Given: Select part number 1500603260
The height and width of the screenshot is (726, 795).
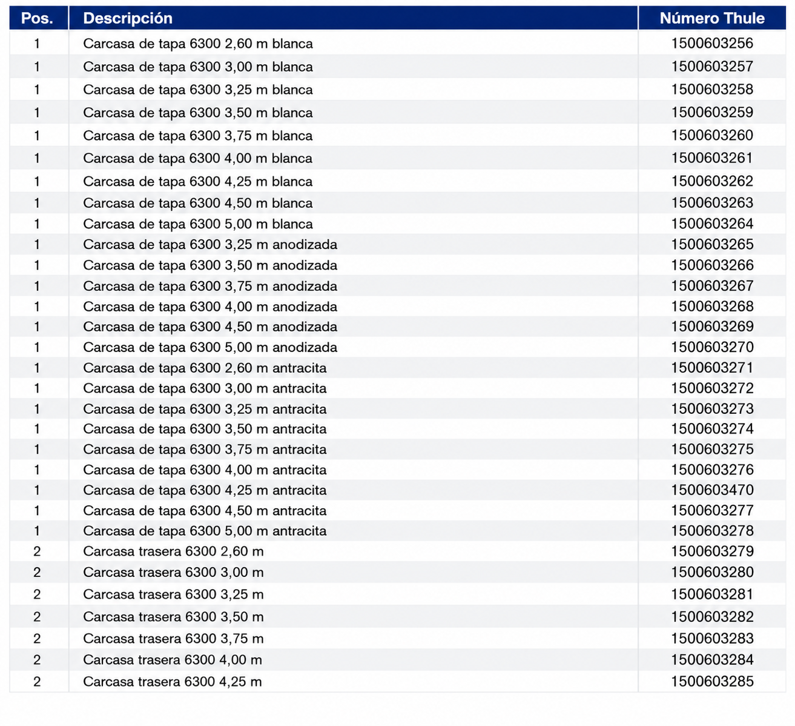Looking at the screenshot, I should [x=712, y=135].
